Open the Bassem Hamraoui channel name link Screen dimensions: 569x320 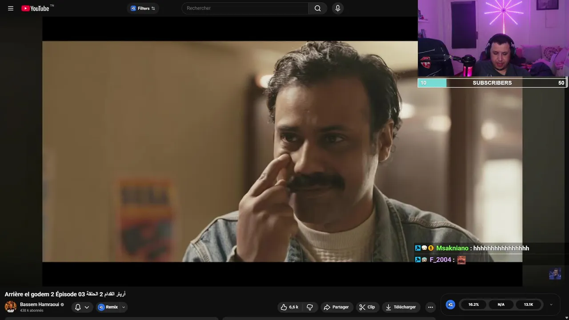[40, 304]
